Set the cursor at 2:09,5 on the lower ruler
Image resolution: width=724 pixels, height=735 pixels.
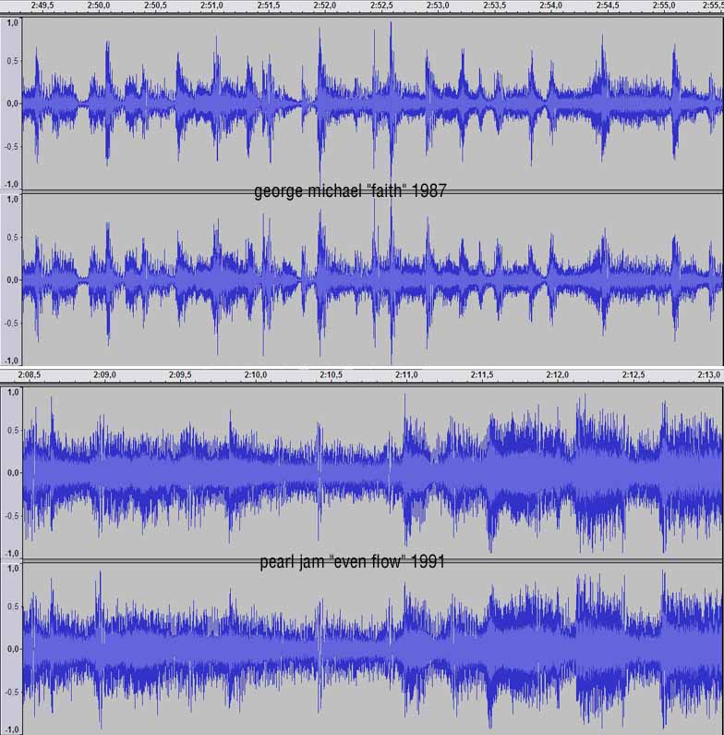pos(180,375)
